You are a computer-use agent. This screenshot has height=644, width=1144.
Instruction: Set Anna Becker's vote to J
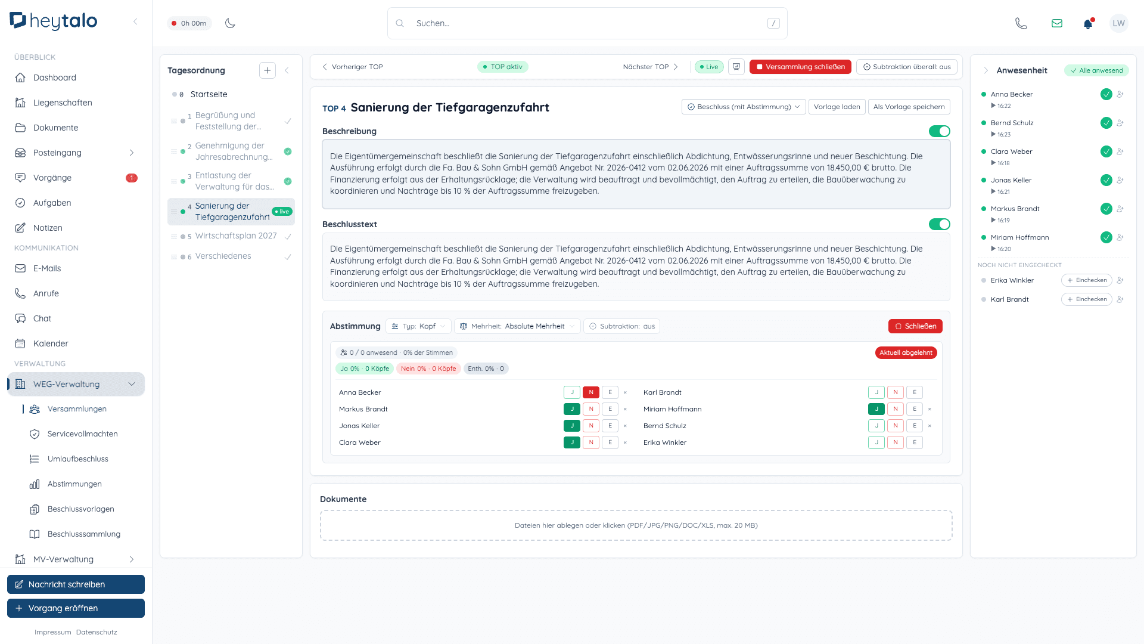click(572, 392)
